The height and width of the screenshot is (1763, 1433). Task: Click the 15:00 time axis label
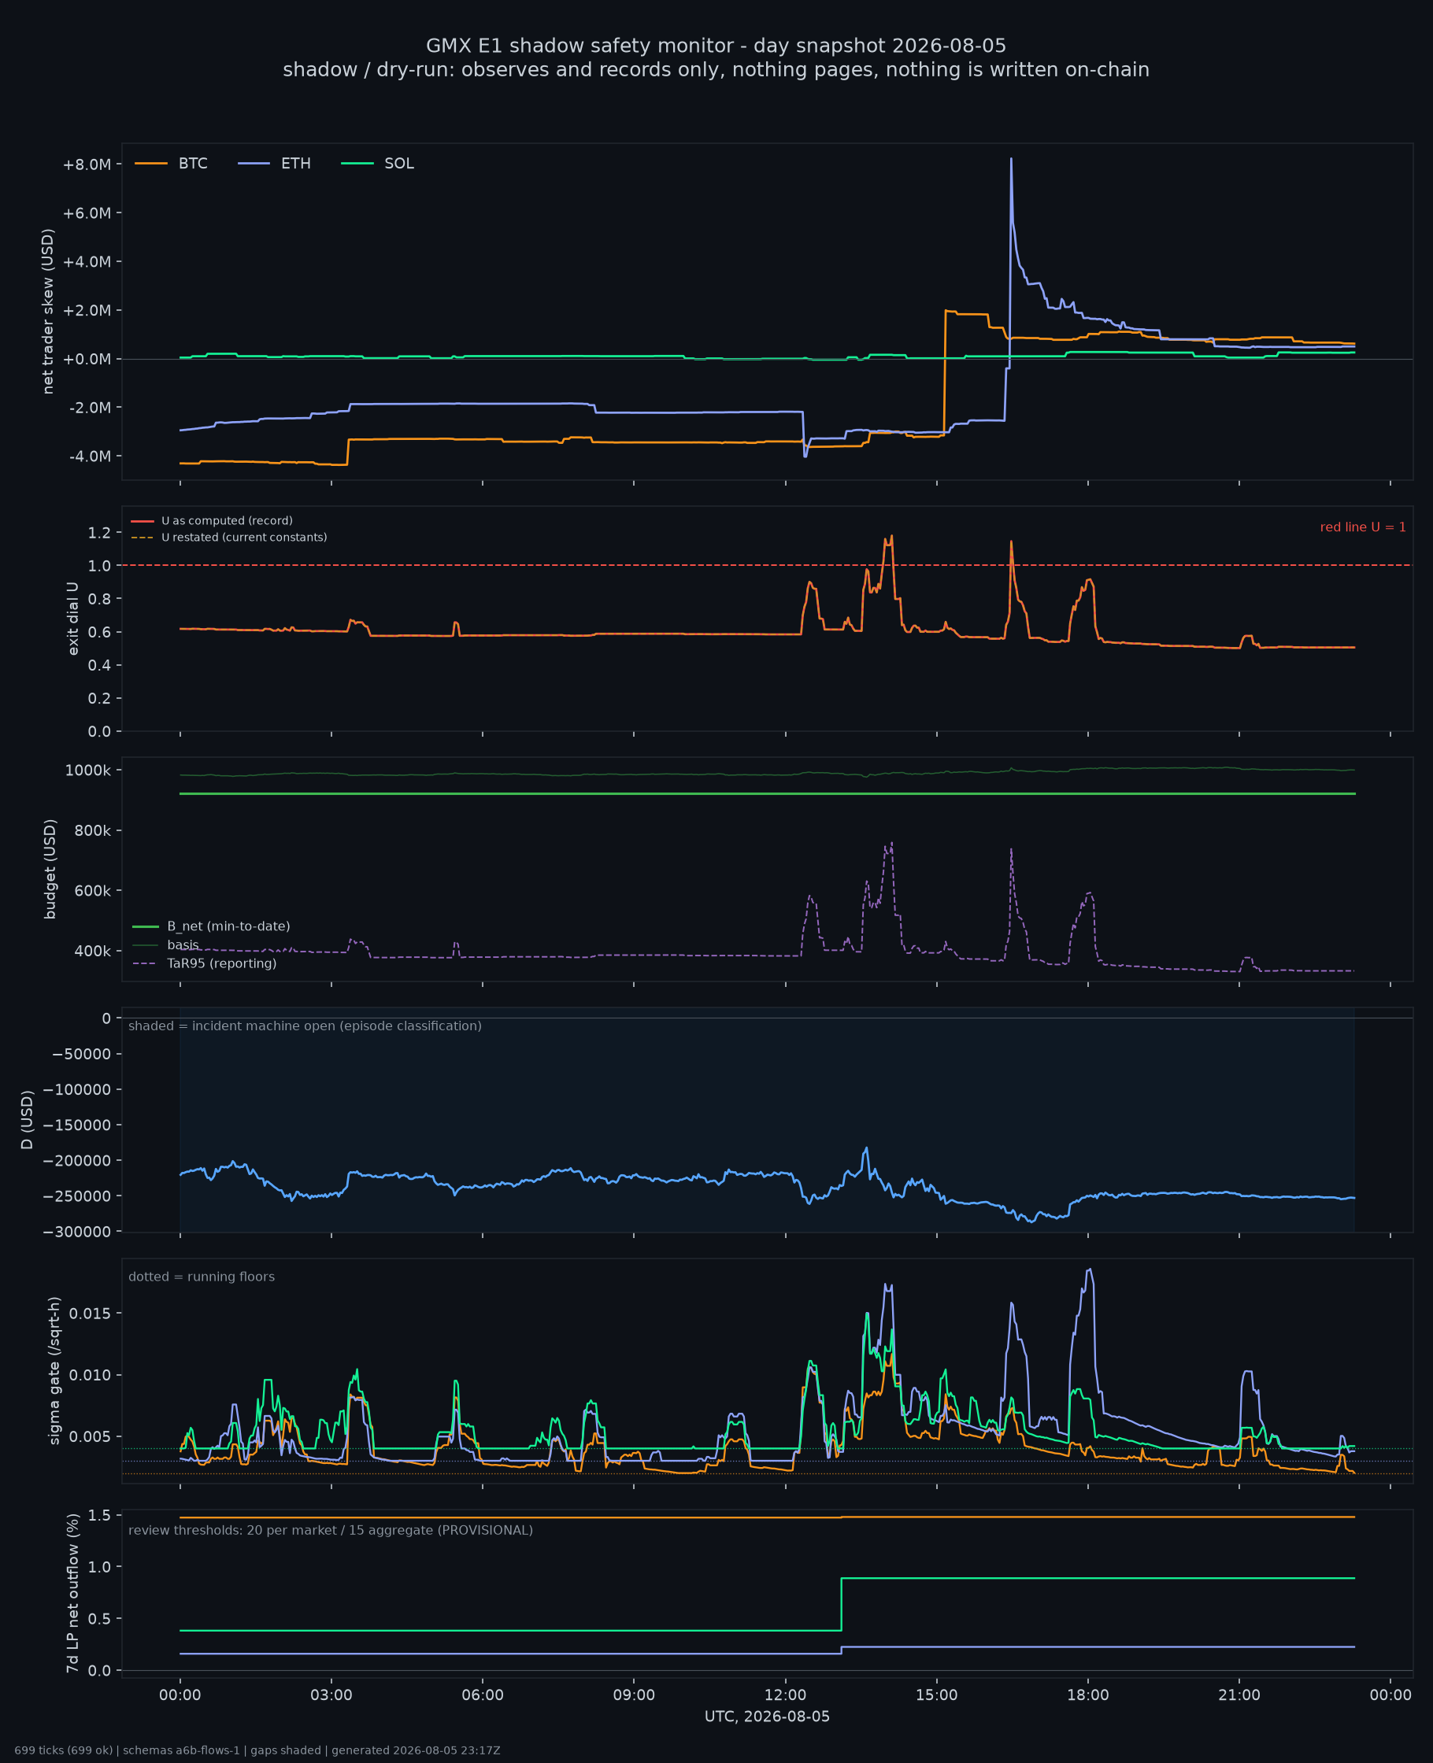pos(936,1695)
